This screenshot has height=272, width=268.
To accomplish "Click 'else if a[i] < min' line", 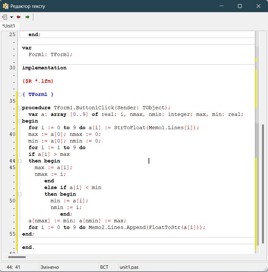I will pyautogui.click(x=73, y=187).
